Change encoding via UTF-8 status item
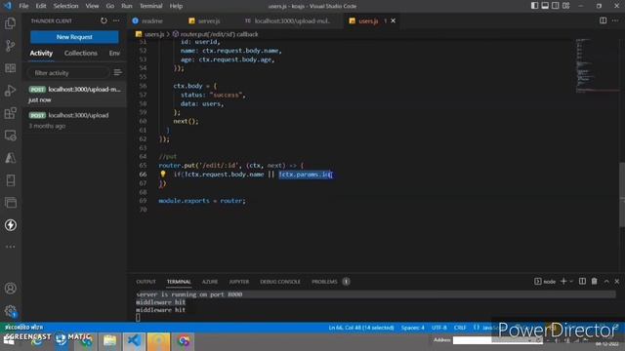This screenshot has width=625, height=351. tap(439, 328)
